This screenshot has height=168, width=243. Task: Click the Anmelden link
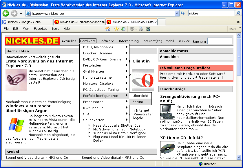[x=169, y=57]
